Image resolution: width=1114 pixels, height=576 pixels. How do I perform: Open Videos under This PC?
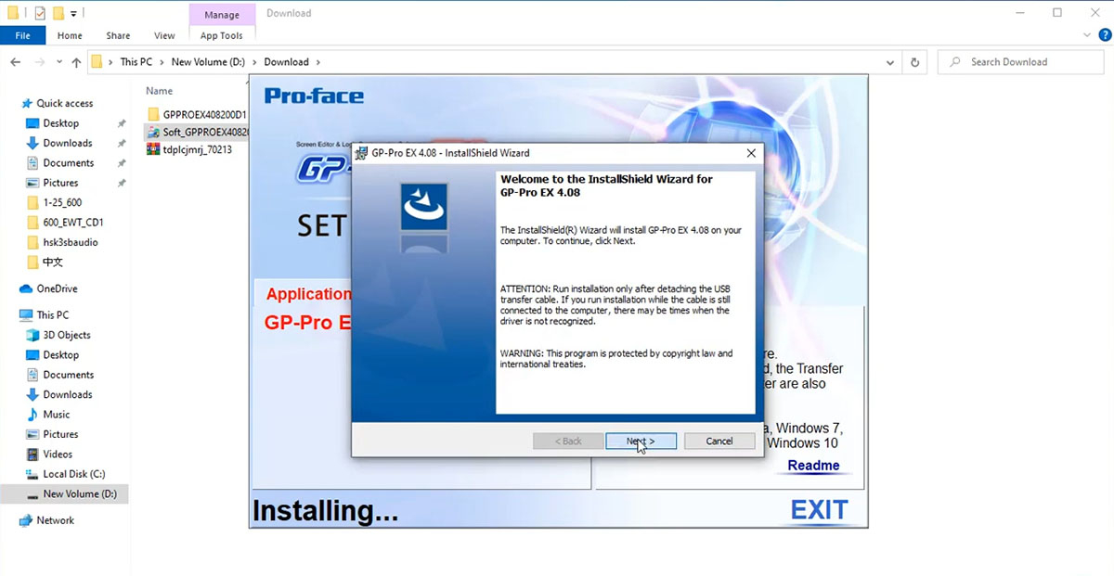point(58,454)
